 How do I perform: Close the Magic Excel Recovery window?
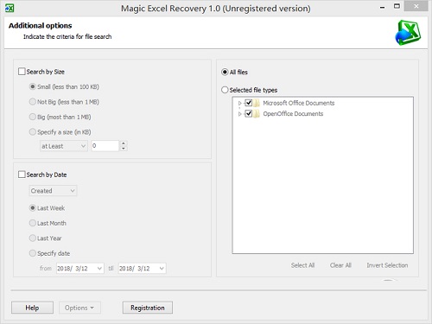416,6
